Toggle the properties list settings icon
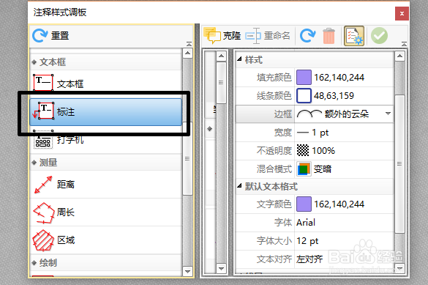Viewport: 428px width, 285px height. (x=354, y=36)
